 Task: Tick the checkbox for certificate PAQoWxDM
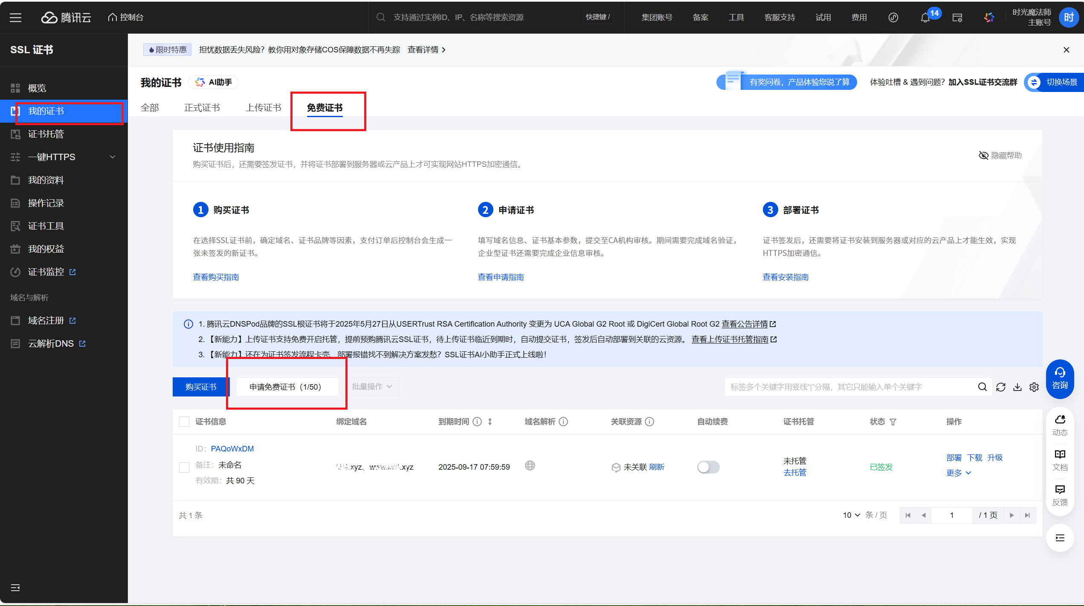[x=184, y=467]
